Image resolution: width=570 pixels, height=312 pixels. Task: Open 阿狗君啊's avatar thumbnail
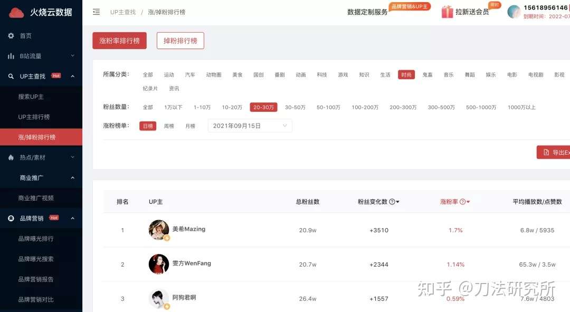(159, 299)
